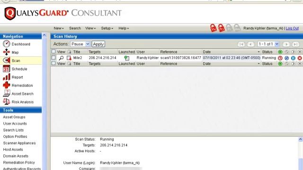Open the Asset Search icon
303x170 pixels.
(6, 93)
